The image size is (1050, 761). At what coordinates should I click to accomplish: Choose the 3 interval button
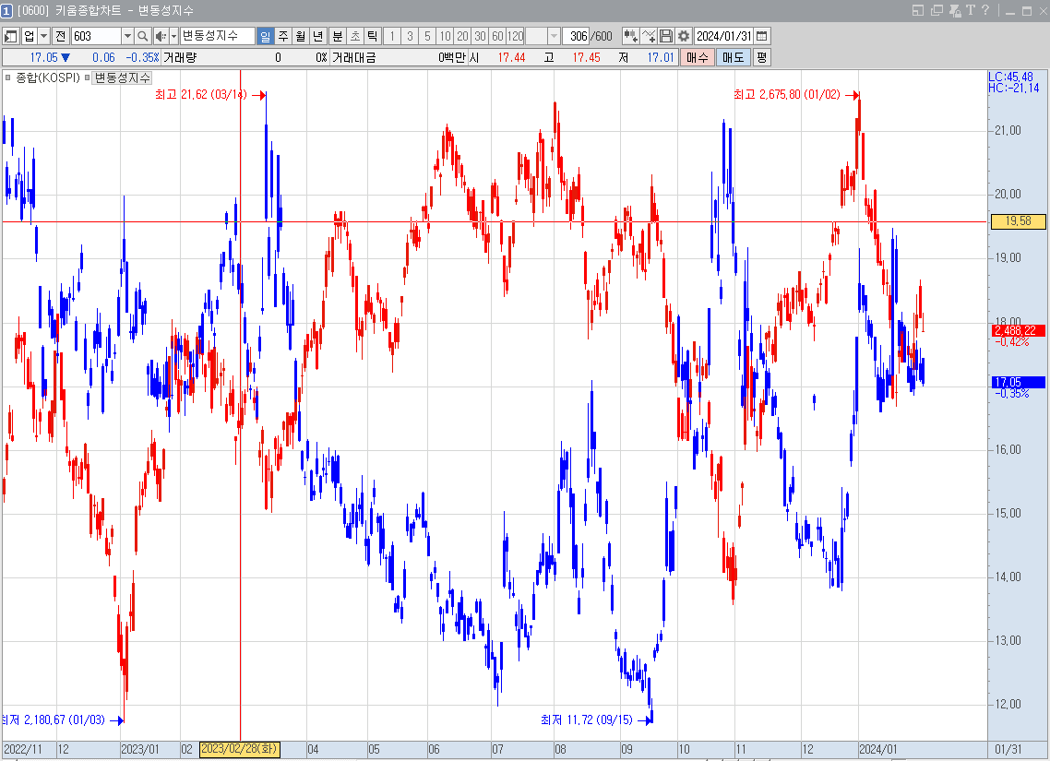pyautogui.click(x=410, y=36)
